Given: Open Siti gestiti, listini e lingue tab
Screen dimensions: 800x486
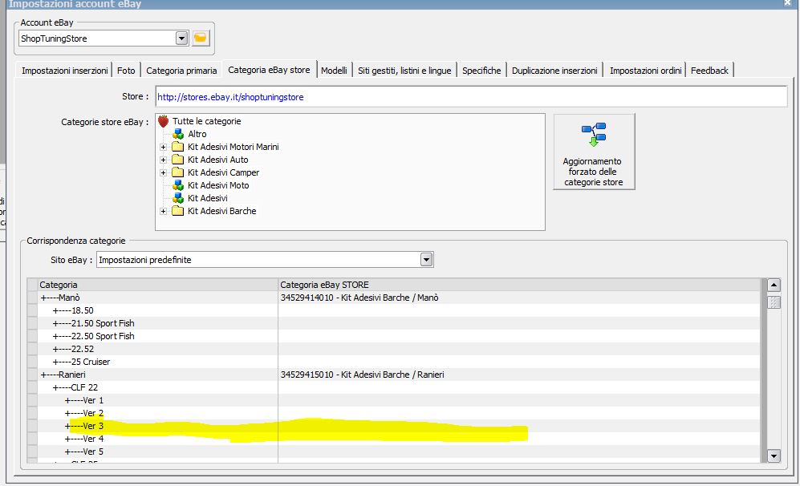Looking at the screenshot, I should click(x=404, y=71).
